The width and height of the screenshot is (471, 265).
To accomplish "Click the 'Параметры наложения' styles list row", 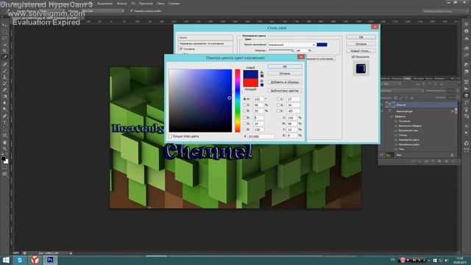I will tap(205, 43).
